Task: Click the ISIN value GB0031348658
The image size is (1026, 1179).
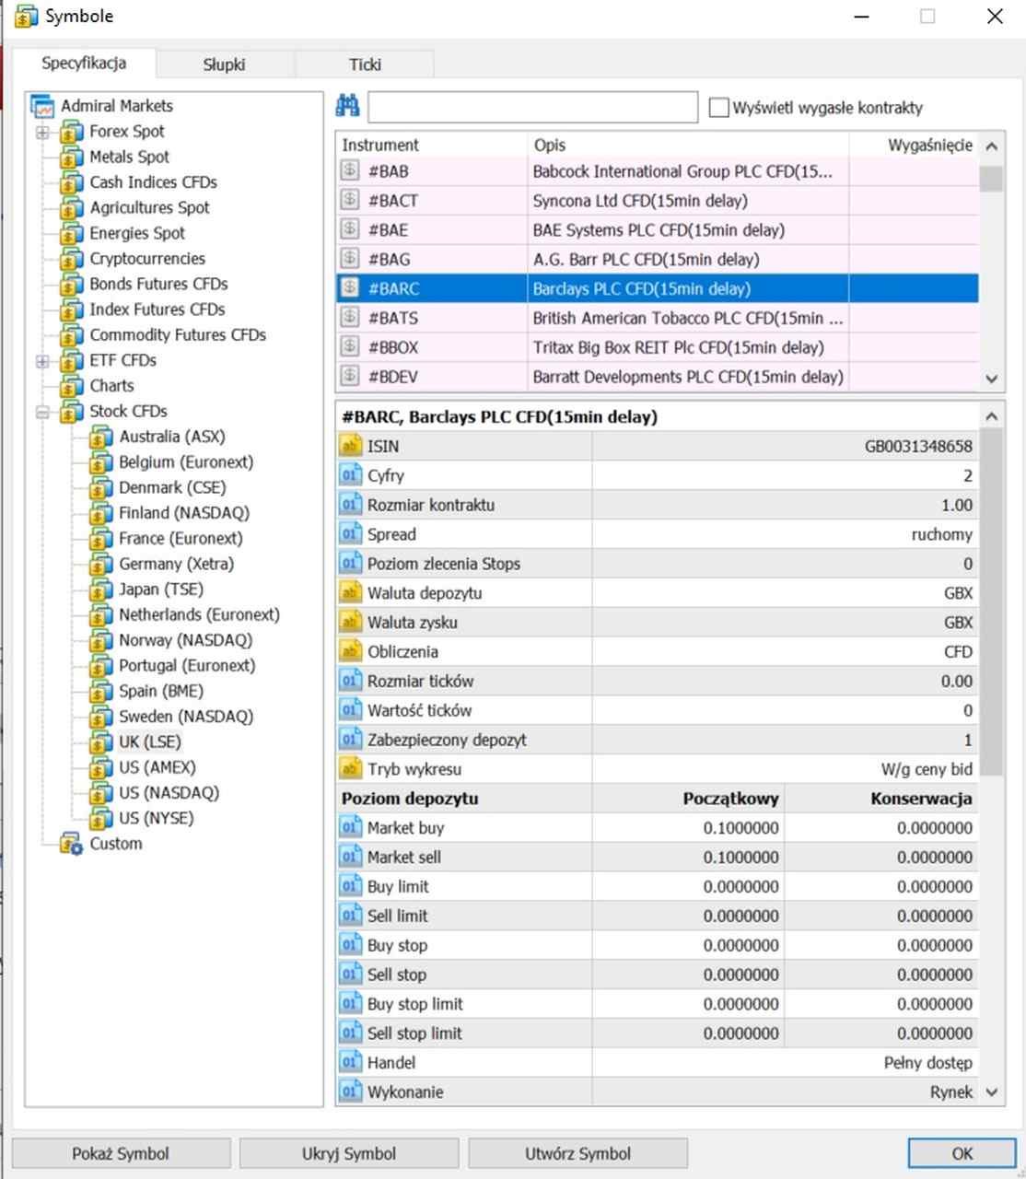Action: [918, 447]
